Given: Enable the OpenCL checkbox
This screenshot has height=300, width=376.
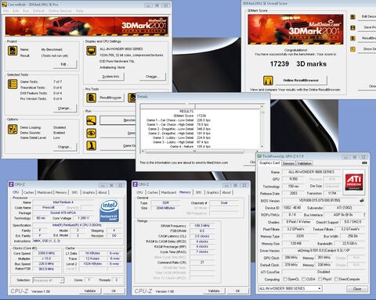Looking at the screenshot, I should (x=285, y=279).
